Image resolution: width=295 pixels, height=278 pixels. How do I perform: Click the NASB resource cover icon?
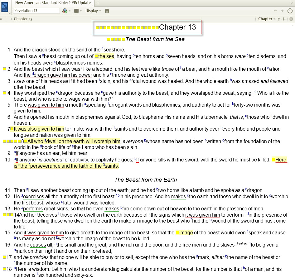point(5,7)
